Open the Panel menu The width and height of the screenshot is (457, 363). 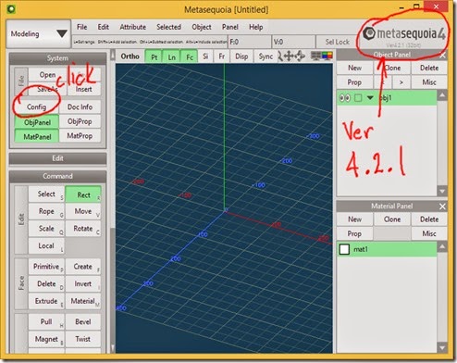[x=230, y=27]
